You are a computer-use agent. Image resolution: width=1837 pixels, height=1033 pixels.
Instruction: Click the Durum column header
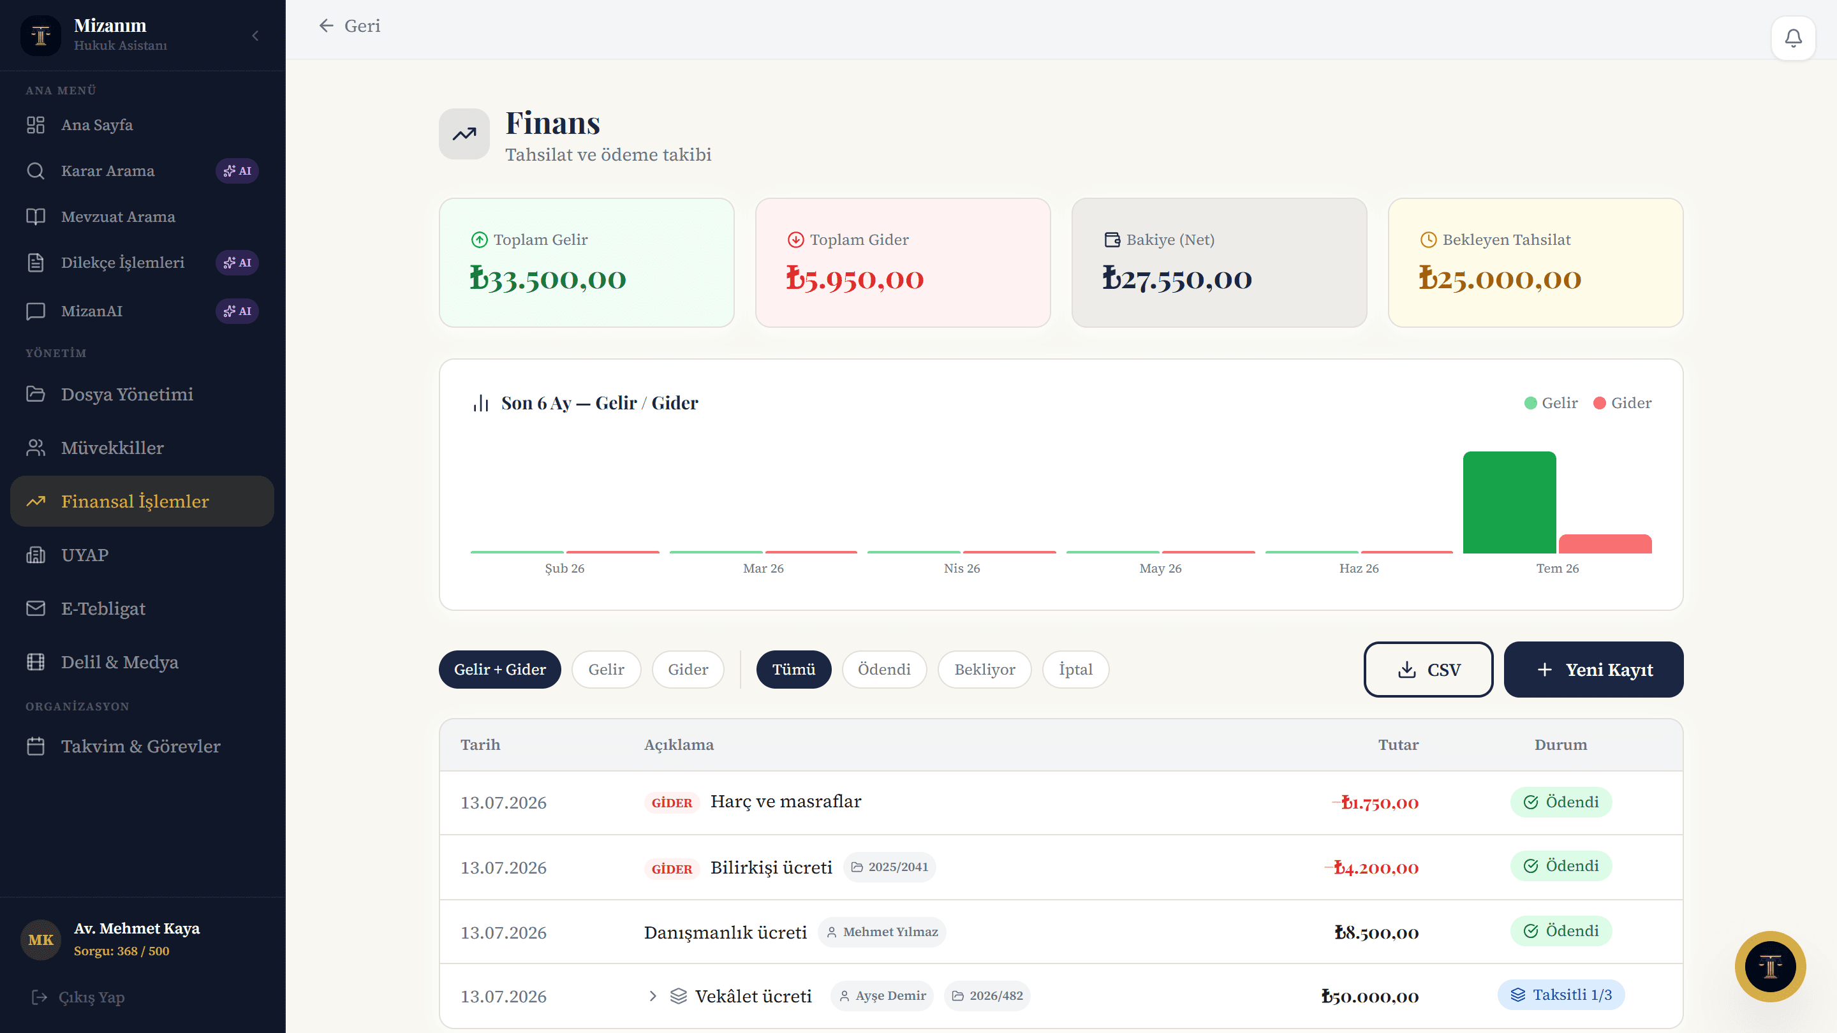(x=1560, y=744)
